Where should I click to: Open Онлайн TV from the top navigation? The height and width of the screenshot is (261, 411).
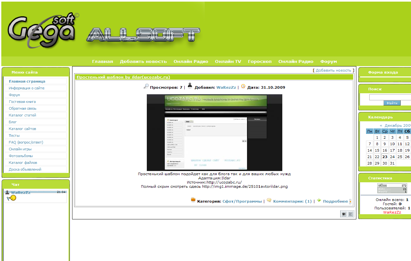click(228, 62)
